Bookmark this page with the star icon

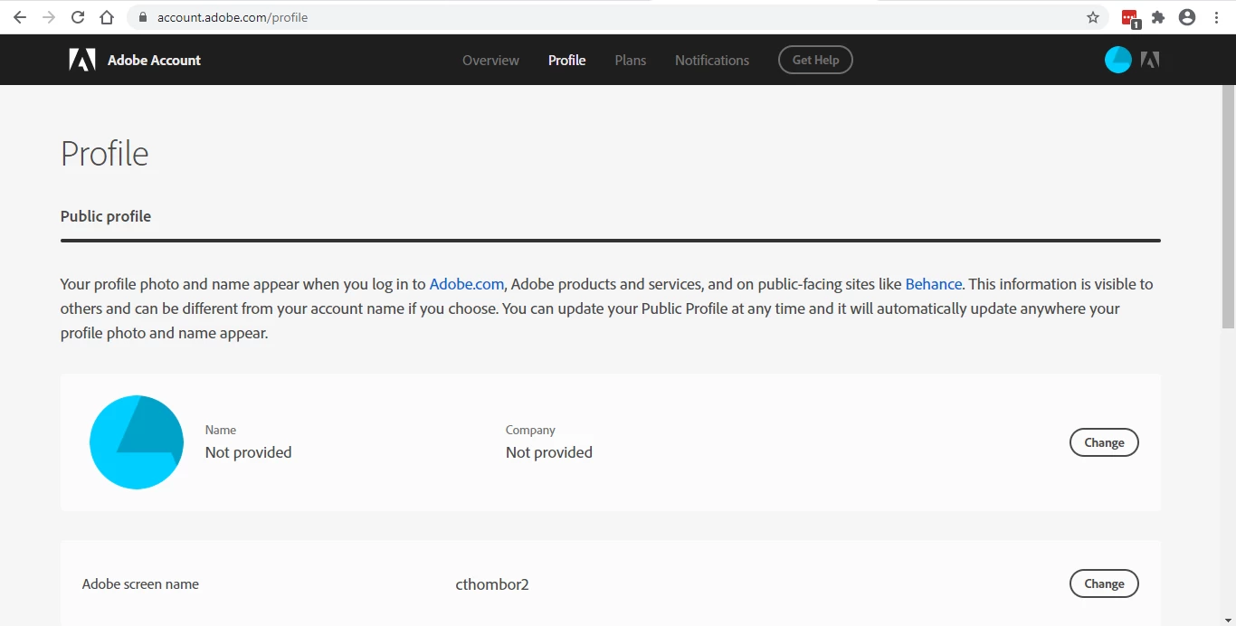point(1093,17)
